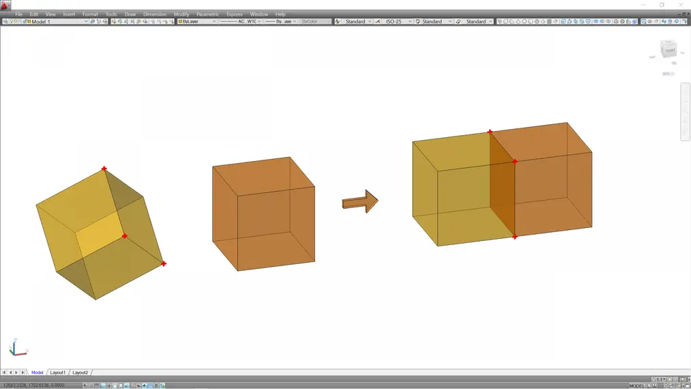Click the ViewCube in the top-right corner
Image resolution: width=691 pixels, height=389 pixels.
coord(668,50)
